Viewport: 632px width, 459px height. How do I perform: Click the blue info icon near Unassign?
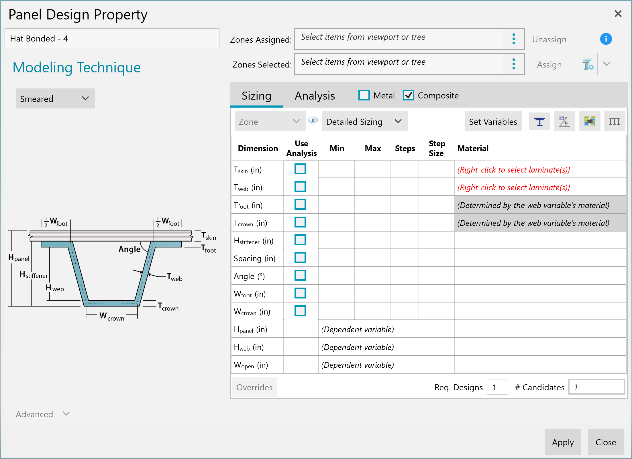pos(606,39)
